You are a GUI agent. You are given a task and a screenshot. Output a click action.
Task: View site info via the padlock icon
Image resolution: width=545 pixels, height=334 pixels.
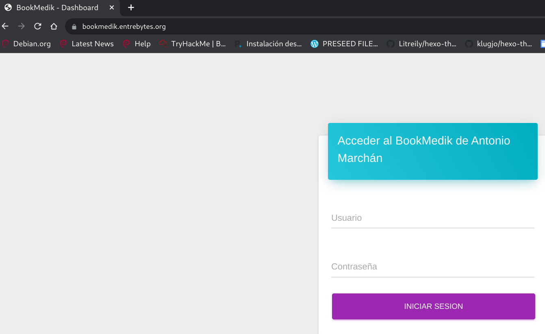click(74, 27)
